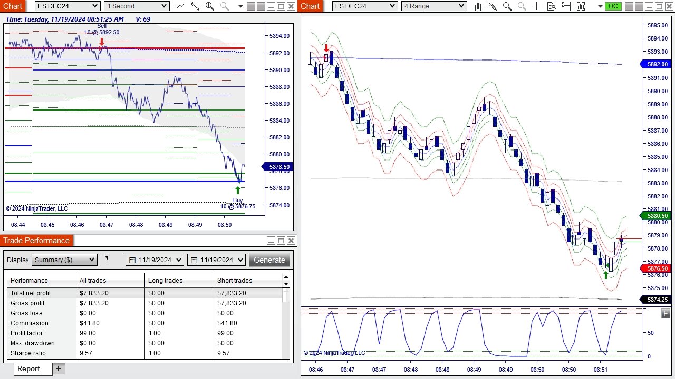Click the 5878.50 price marker on left chart
Viewport: 675px width, 379px height.
pos(276,167)
